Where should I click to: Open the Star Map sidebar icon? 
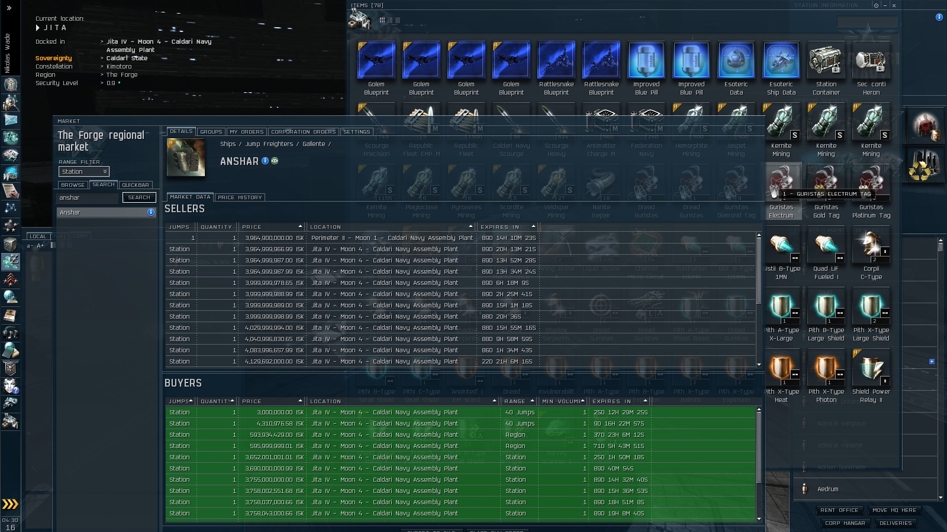pyautogui.click(x=11, y=208)
